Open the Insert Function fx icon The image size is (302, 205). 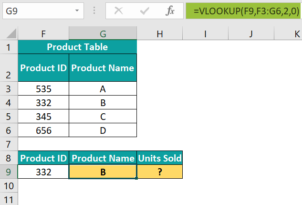(170, 11)
